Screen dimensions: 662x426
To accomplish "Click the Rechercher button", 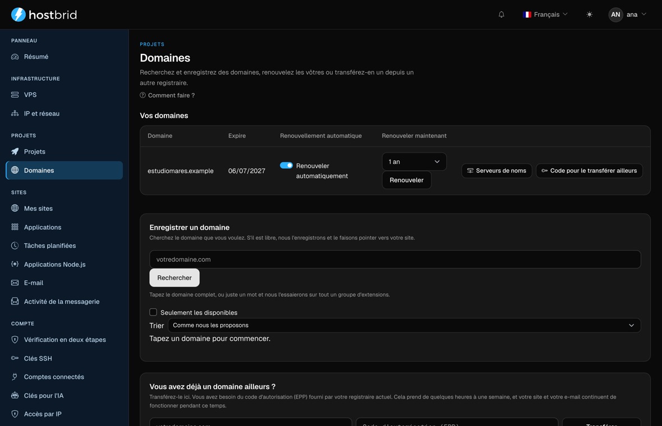I will 174,277.
